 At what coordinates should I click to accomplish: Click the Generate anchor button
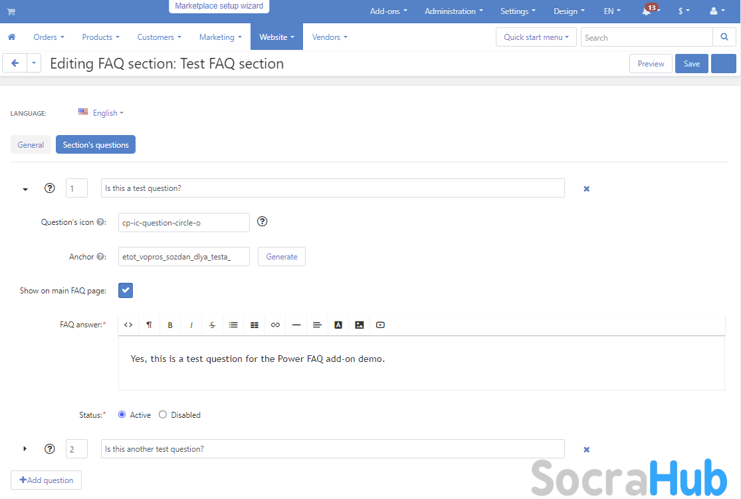(282, 257)
